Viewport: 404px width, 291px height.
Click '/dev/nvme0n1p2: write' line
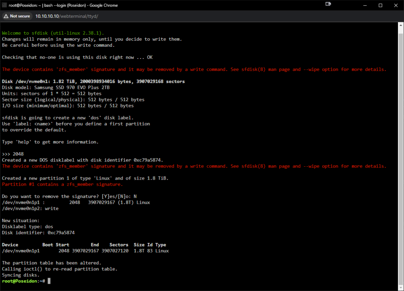pos(30,208)
